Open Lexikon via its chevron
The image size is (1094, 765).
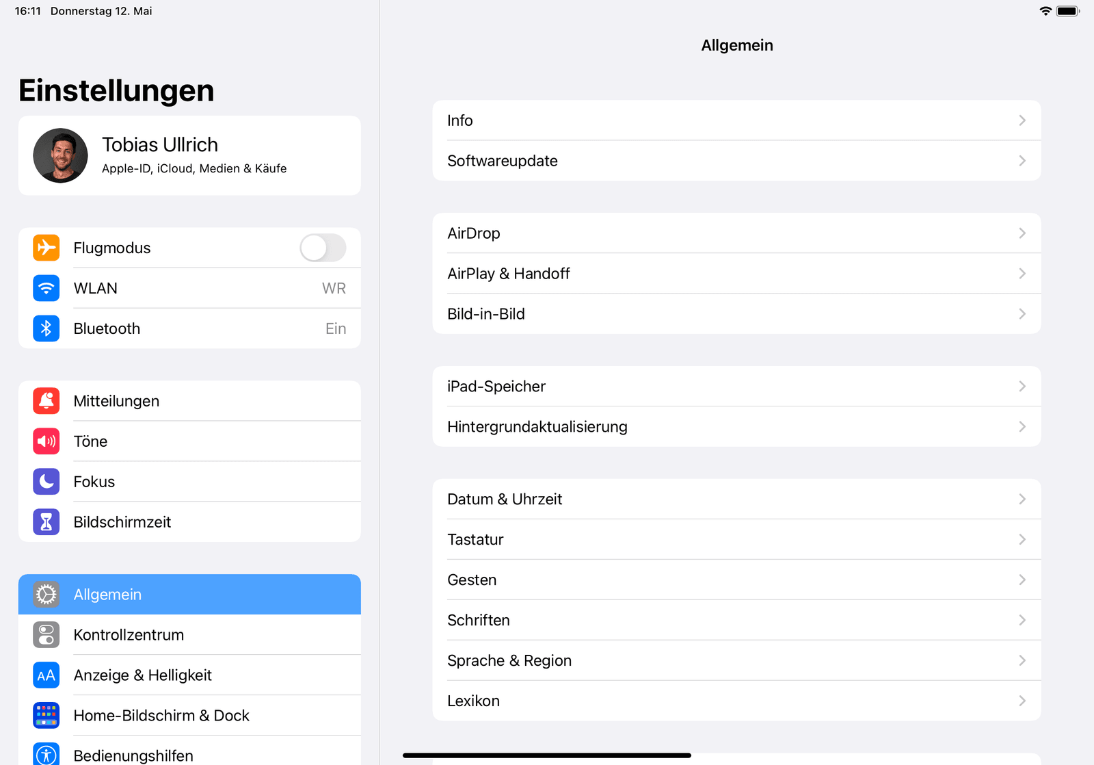[x=1022, y=701]
